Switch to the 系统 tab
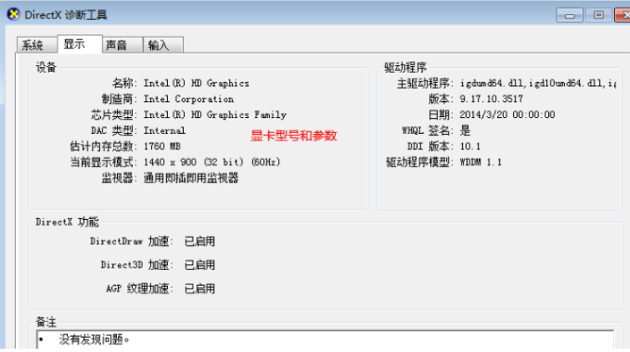630x352 pixels. click(x=33, y=45)
